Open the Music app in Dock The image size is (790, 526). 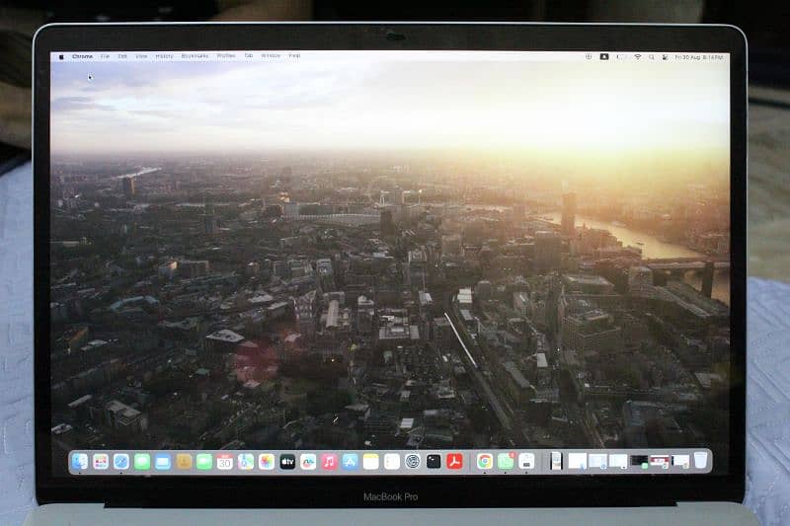click(x=329, y=461)
